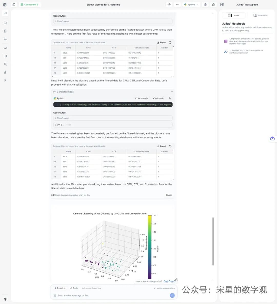277x304 pixels.
Task: Click the message input field
Action: point(110,295)
